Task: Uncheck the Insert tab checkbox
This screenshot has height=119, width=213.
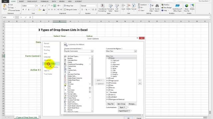Action: point(109,78)
